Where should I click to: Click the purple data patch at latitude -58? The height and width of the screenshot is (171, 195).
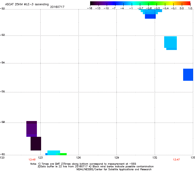(32, 129)
